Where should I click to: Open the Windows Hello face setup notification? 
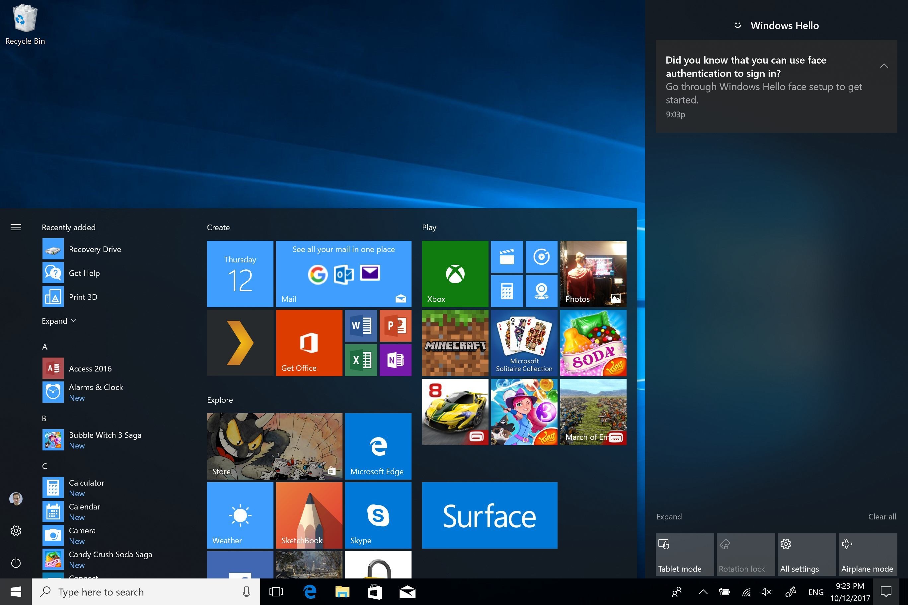(x=776, y=86)
